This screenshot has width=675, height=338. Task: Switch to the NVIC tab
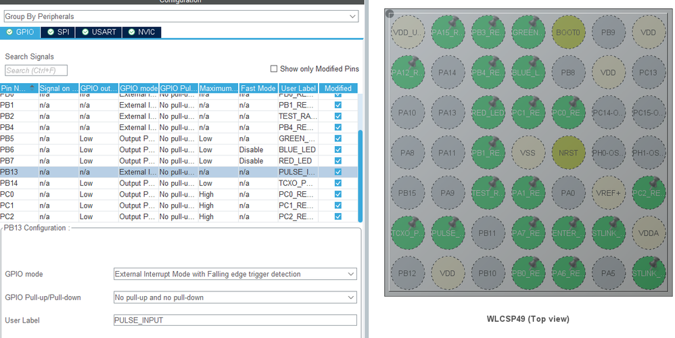pos(141,32)
